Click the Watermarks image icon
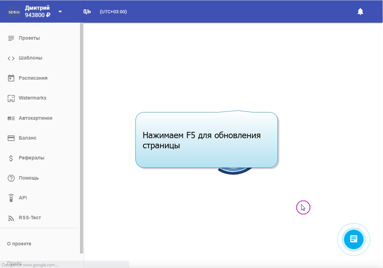Image resolution: width=383 pixels, height=268 pixels. 11,98
